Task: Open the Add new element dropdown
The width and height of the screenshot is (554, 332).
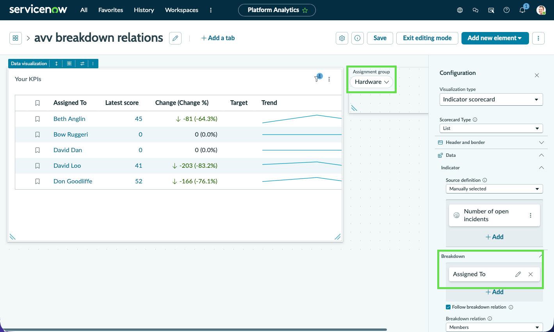Action: click(x=495, y=38)
